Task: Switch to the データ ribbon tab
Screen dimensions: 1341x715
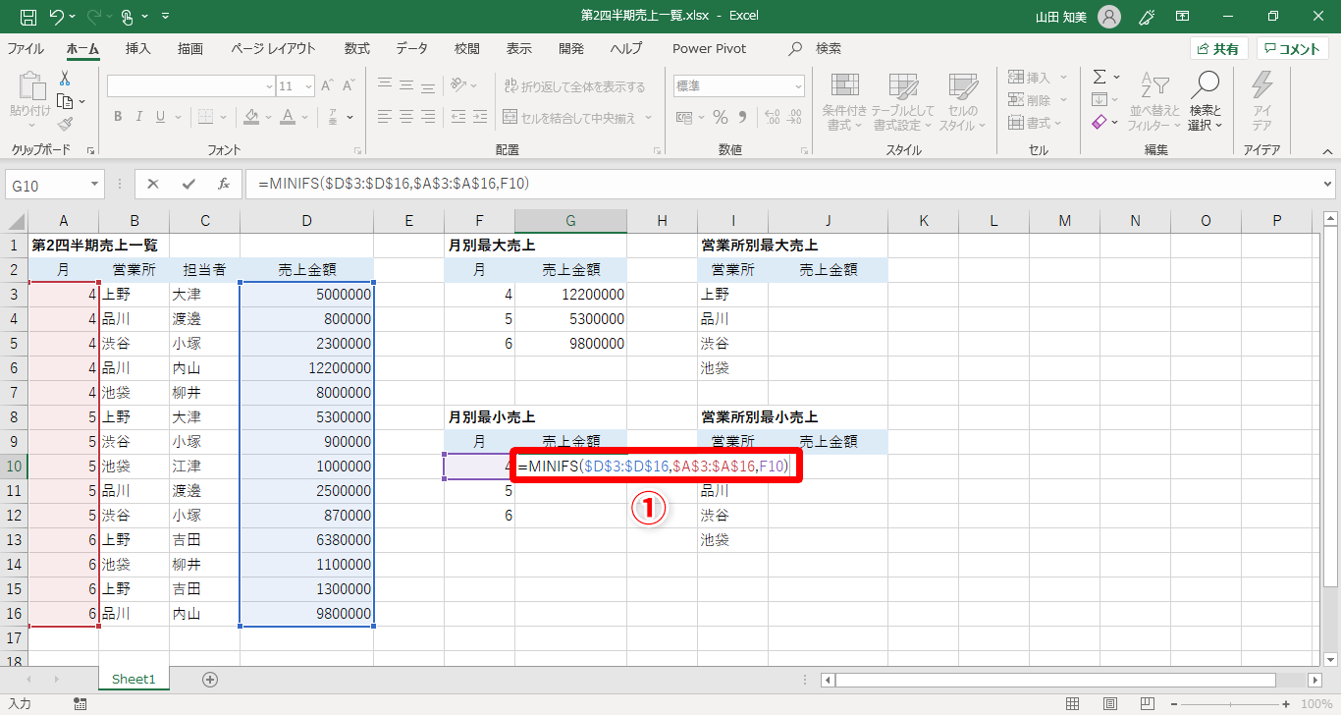Action: tap(412, 48)
